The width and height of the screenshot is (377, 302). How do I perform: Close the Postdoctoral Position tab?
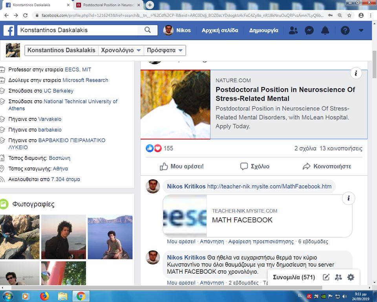click(139, 5)
